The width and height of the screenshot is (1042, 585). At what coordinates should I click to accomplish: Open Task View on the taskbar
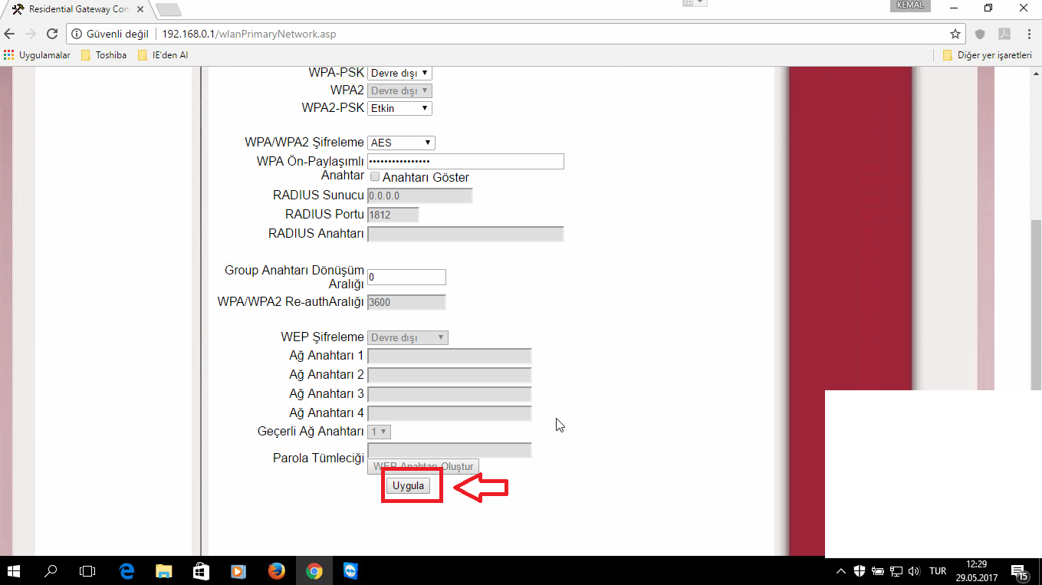coord(88,571)
